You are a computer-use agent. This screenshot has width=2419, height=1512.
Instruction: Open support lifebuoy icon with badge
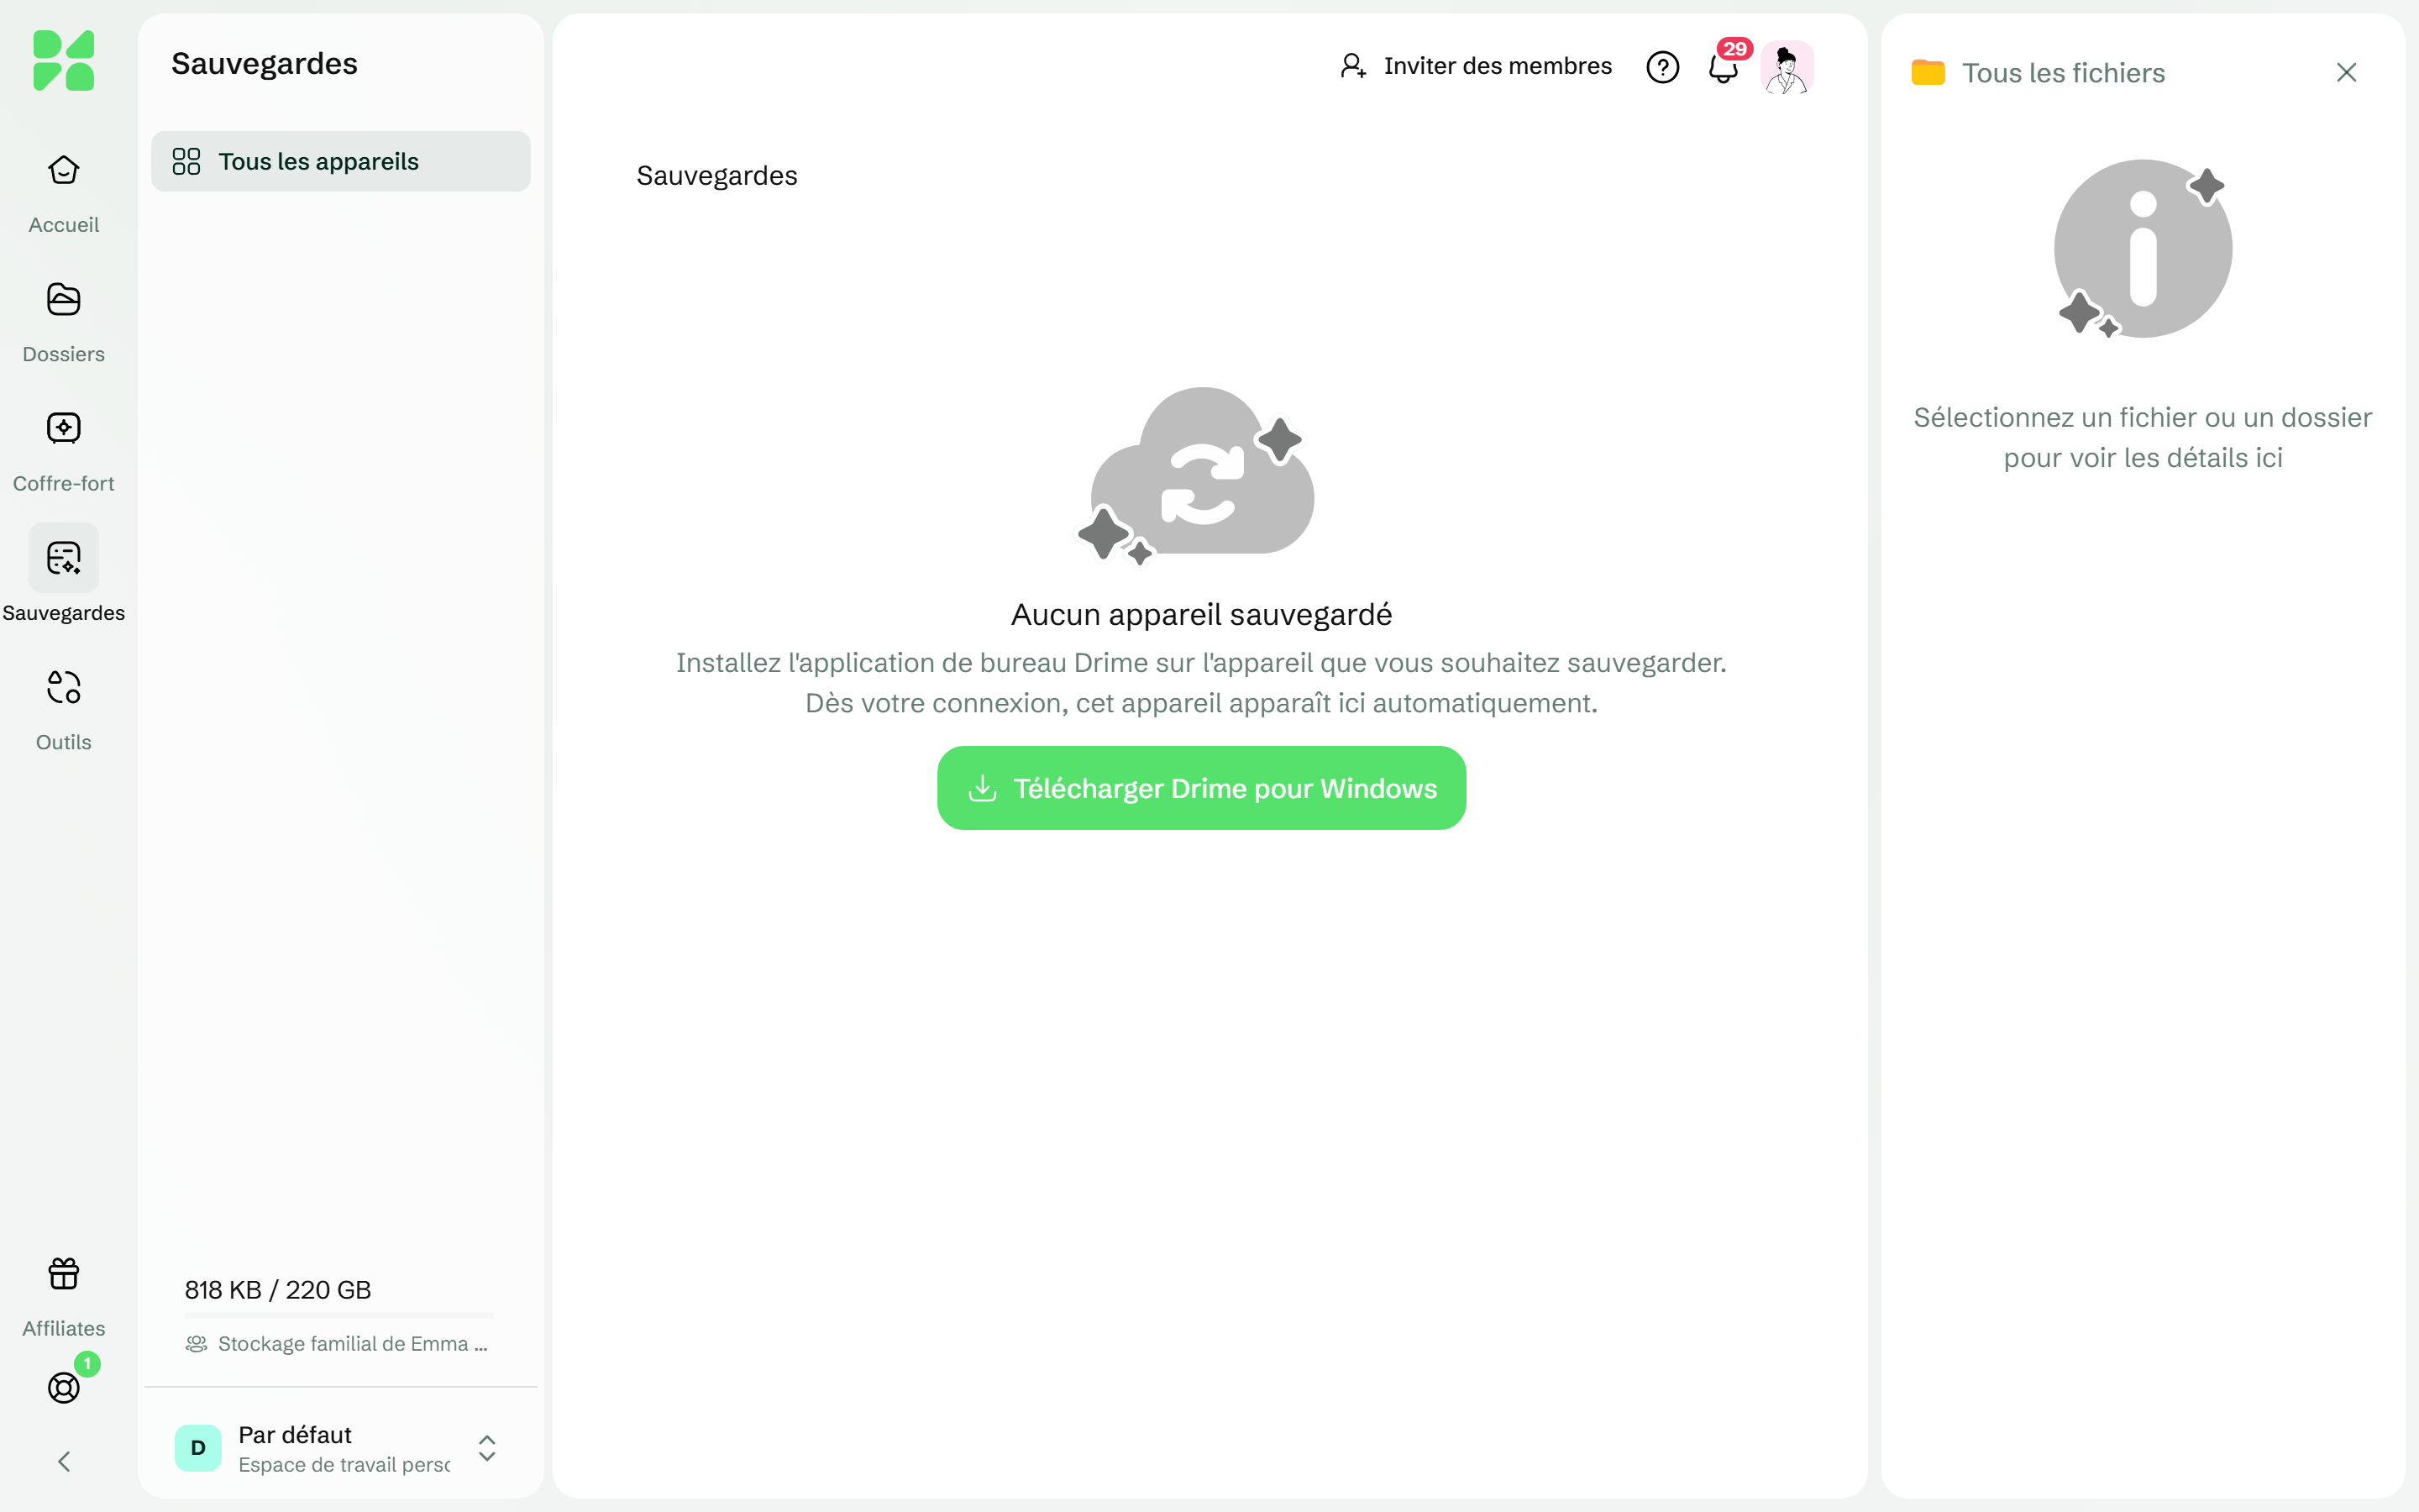click(x=64, y=1387)
